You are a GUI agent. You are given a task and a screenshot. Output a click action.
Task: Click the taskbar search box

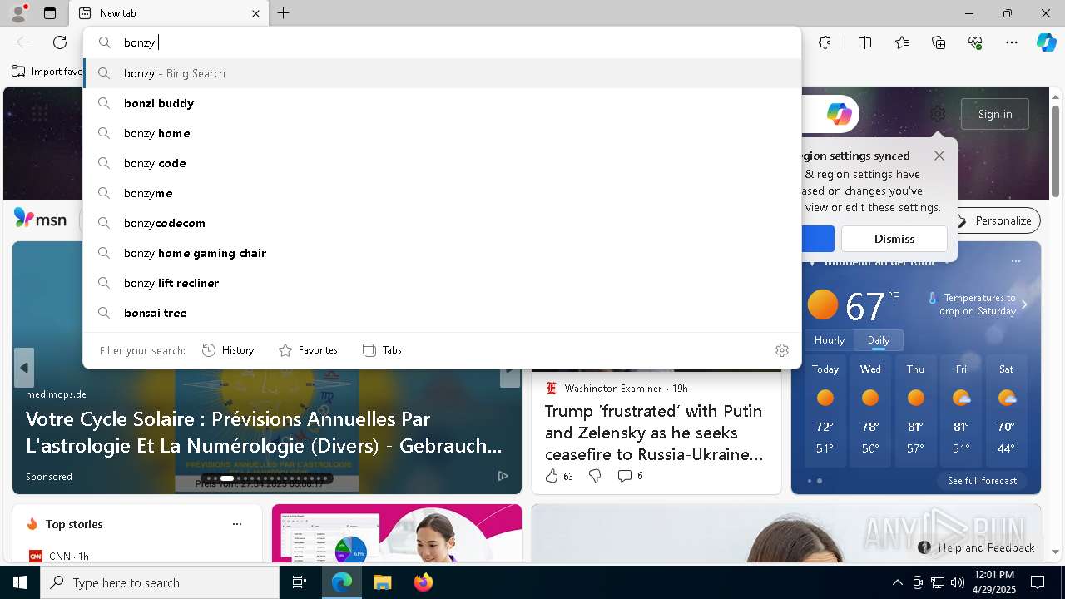160,582
